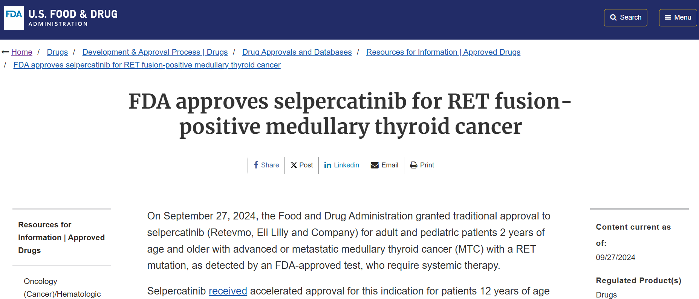Viewport: 699px width, 299px height.
Task: Select Oncology (Cancer)/Hematologic sidebar item
Action: 62,288
